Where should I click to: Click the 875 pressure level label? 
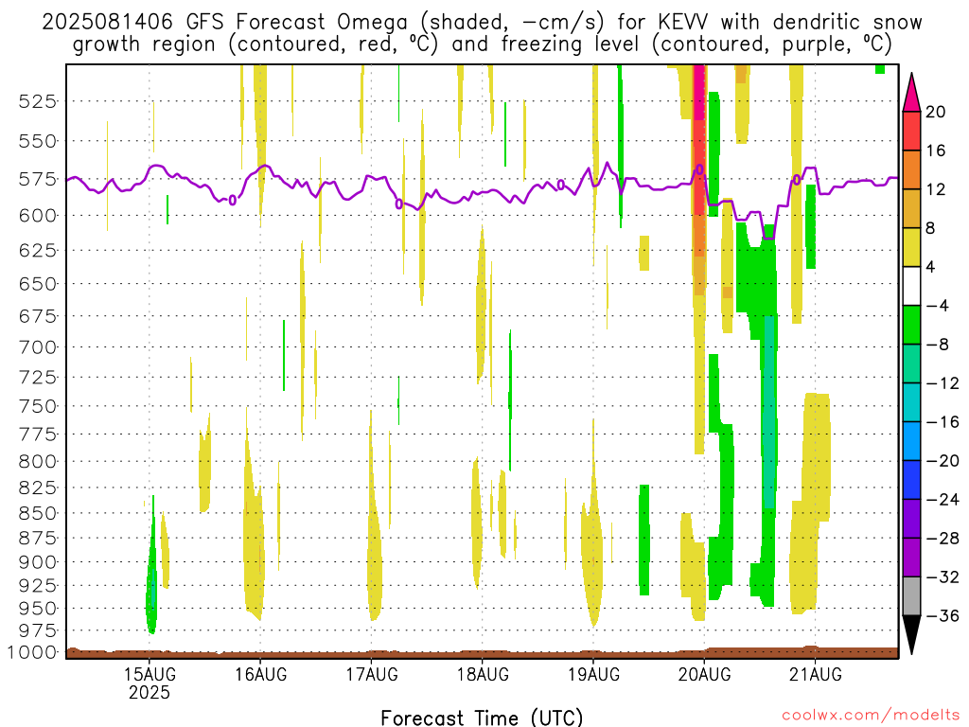[x=38, y=538]
